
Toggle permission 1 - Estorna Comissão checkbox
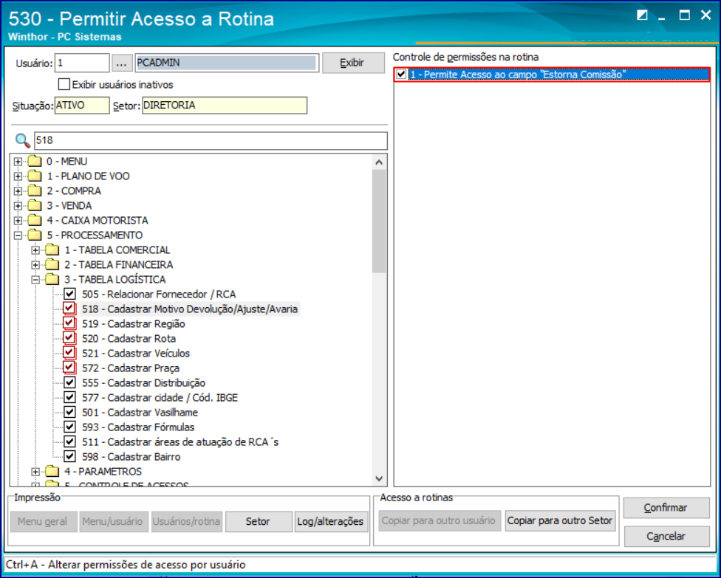(401, 74)
